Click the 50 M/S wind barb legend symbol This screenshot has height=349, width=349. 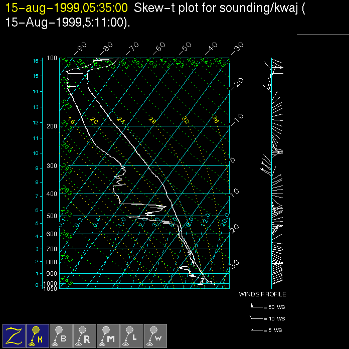[x=256, y=306]
